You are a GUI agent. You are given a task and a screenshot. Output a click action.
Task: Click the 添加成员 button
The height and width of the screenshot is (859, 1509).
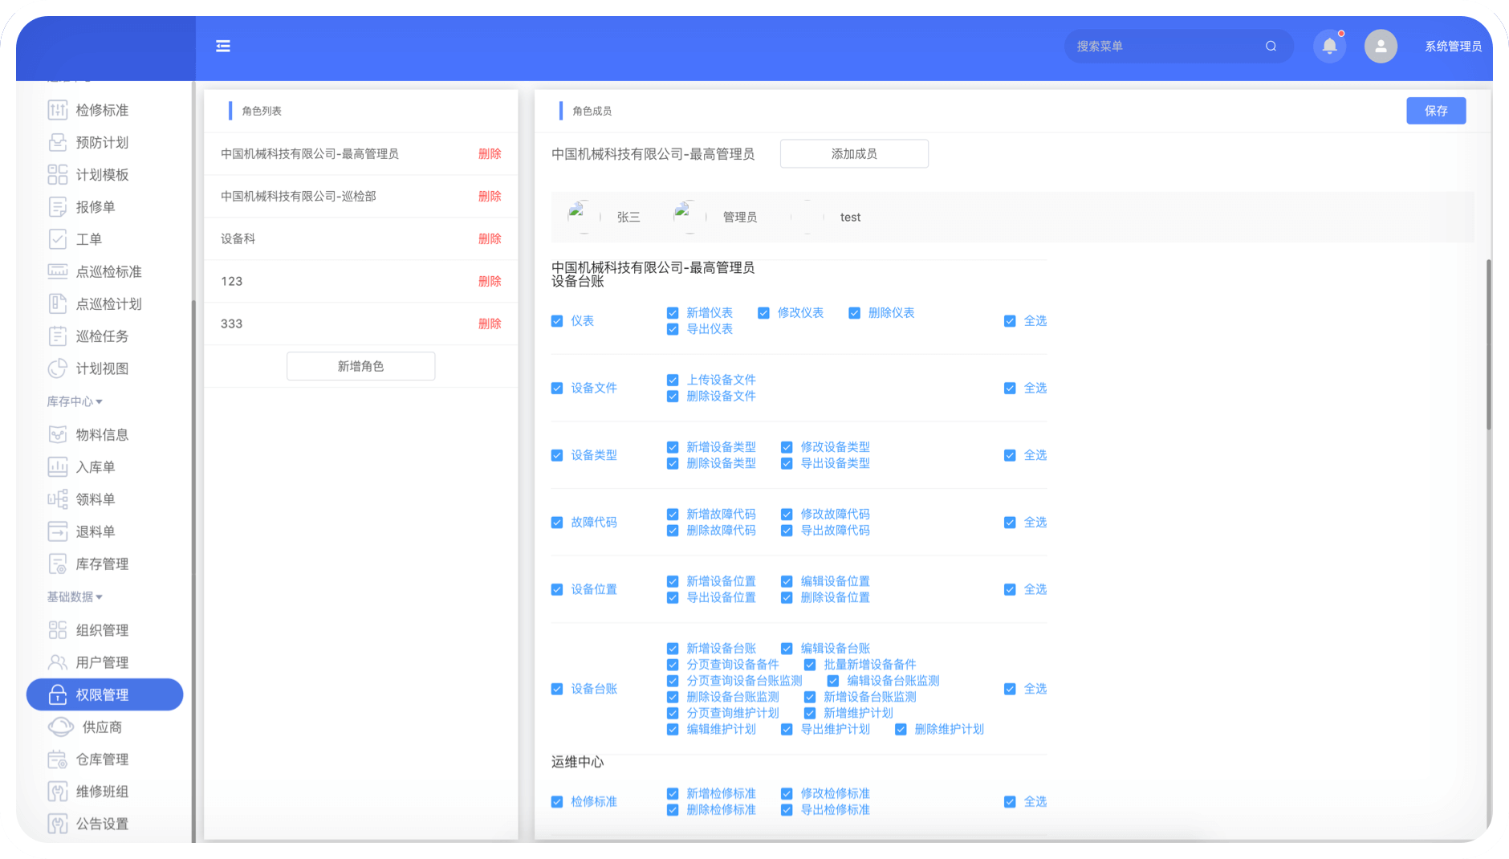(x=853, y=154)
